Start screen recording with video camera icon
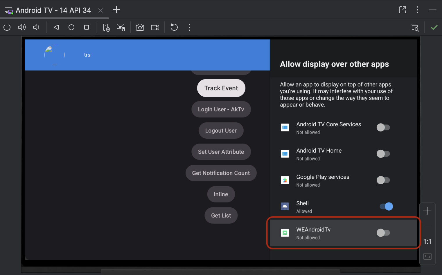This screenshot has width=442, height=275. (x=155, y=27)
